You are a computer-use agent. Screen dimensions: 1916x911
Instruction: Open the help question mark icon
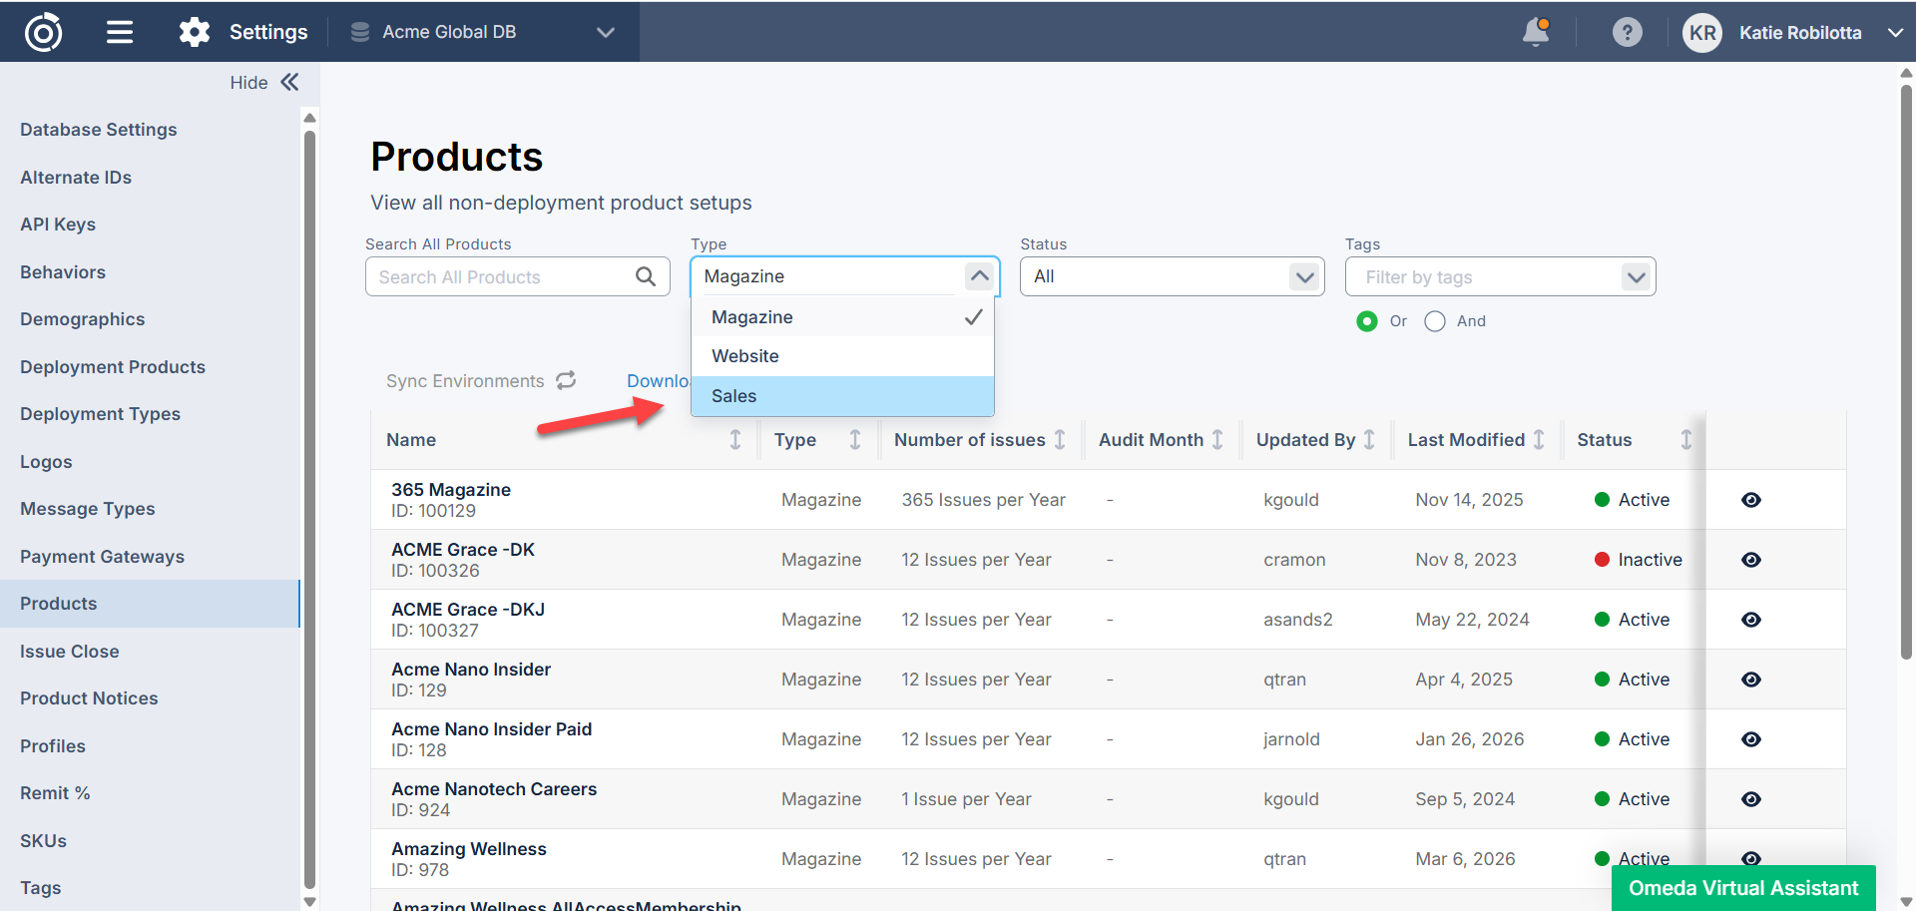click(x=1627, y=32)
